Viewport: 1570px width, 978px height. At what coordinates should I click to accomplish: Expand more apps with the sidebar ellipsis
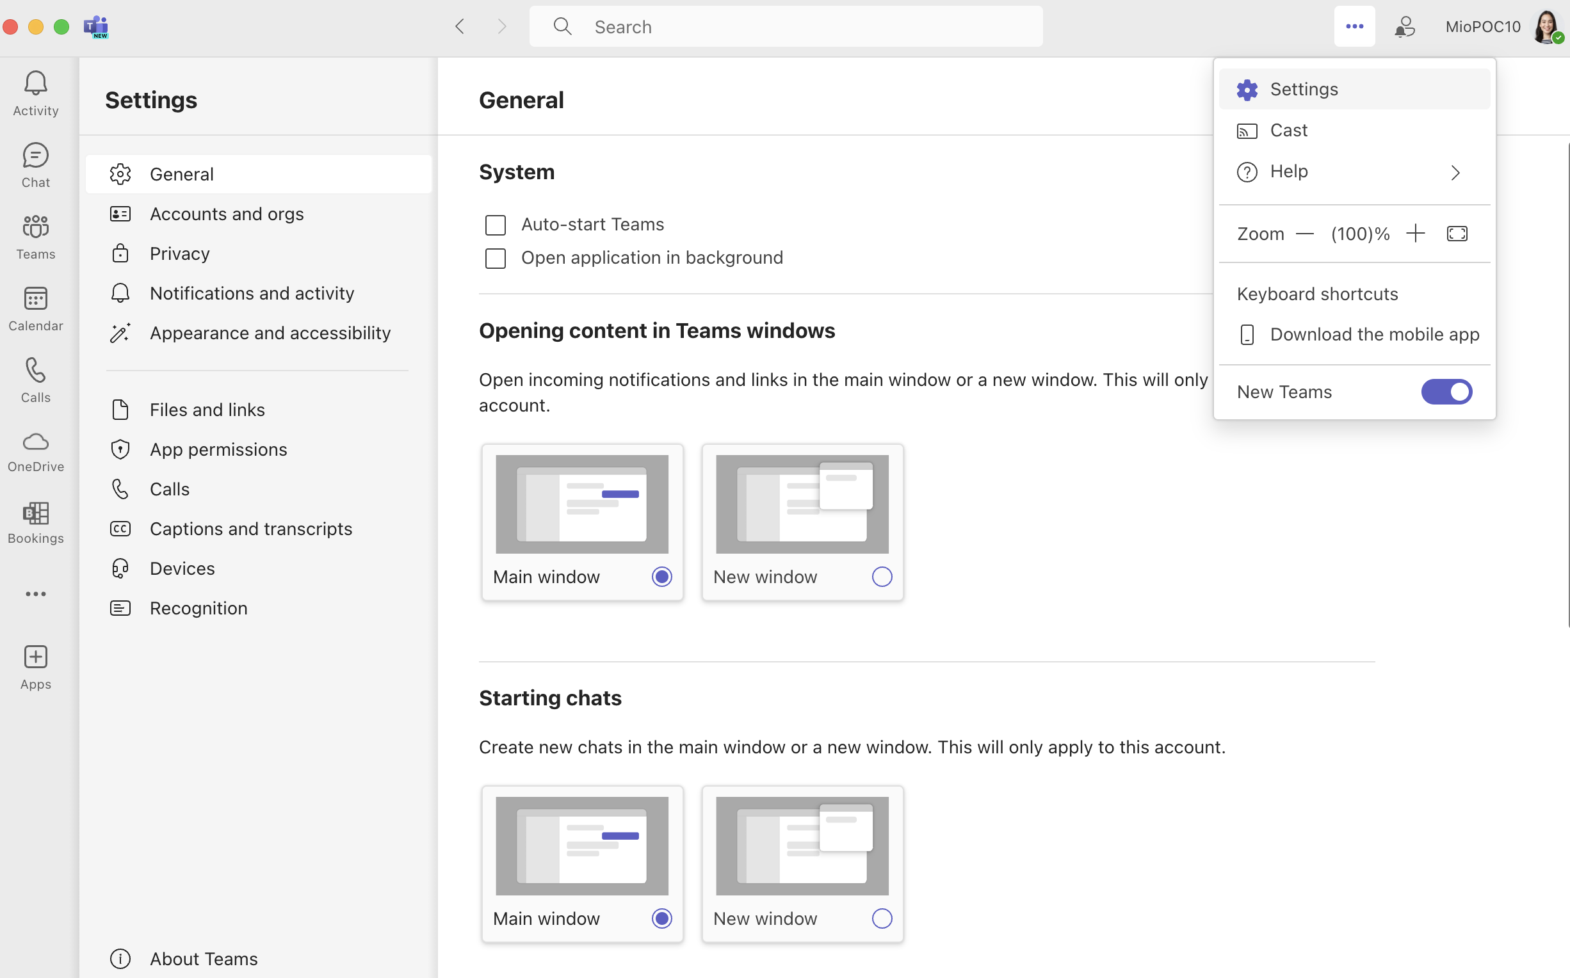point(35,593)
